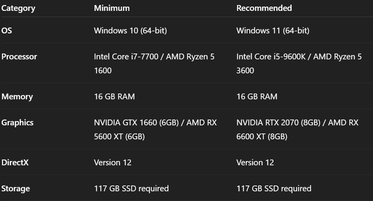Click the Windows 10 (64-bit) cell
The image size is (373, 201).
pos(130,31)
